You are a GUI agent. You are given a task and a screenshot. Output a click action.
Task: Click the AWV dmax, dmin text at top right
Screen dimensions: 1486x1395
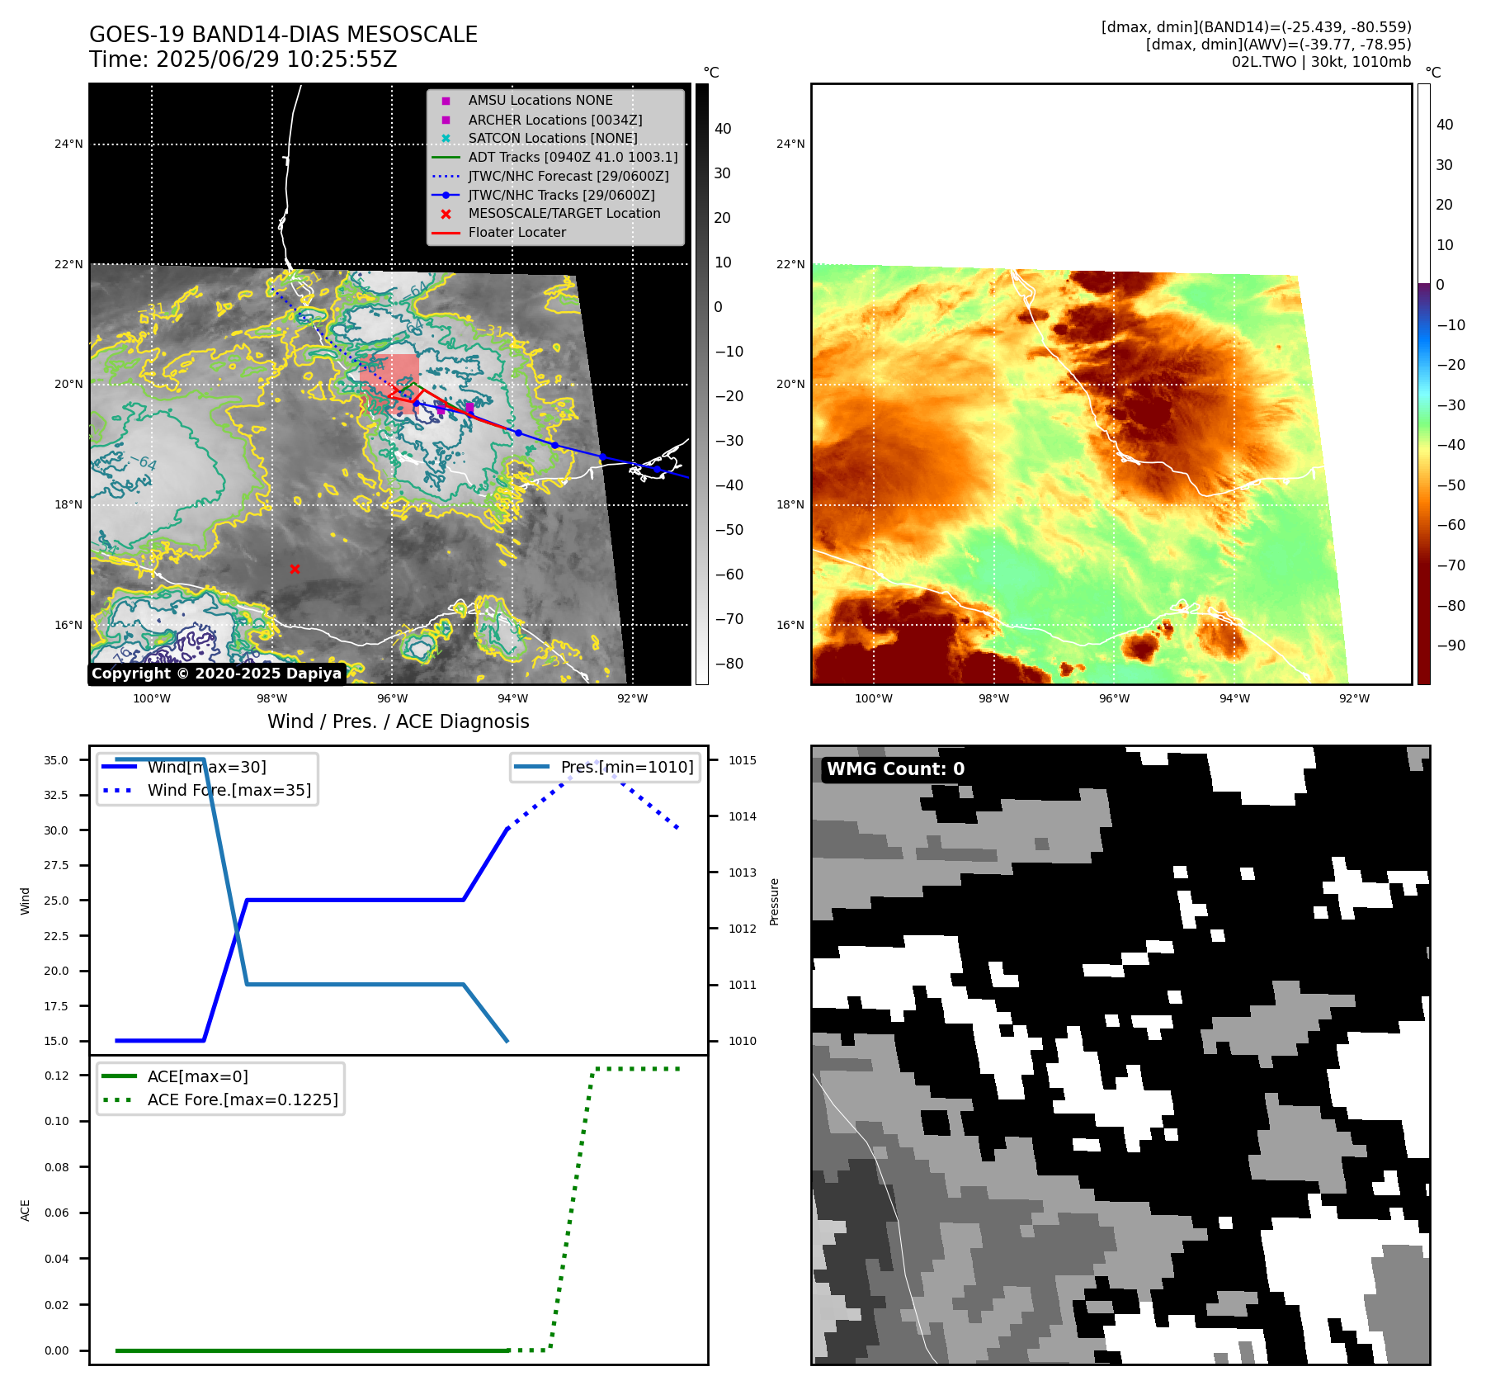pyautogui.click(x=1278, y=45)
